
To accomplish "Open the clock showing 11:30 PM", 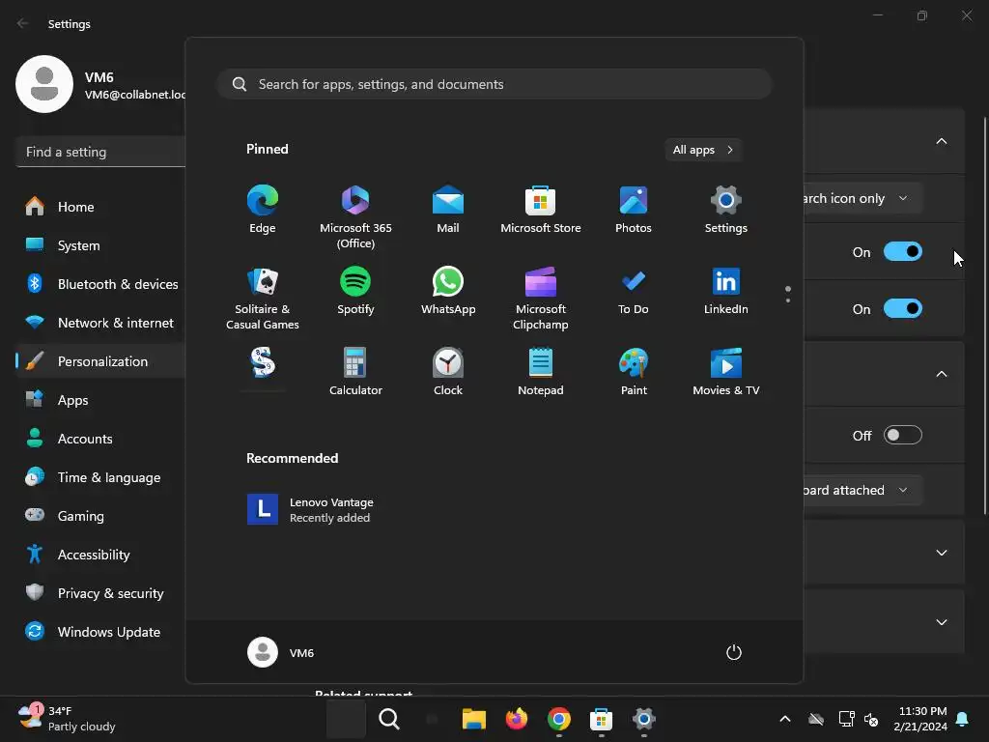I will point(920,719).
